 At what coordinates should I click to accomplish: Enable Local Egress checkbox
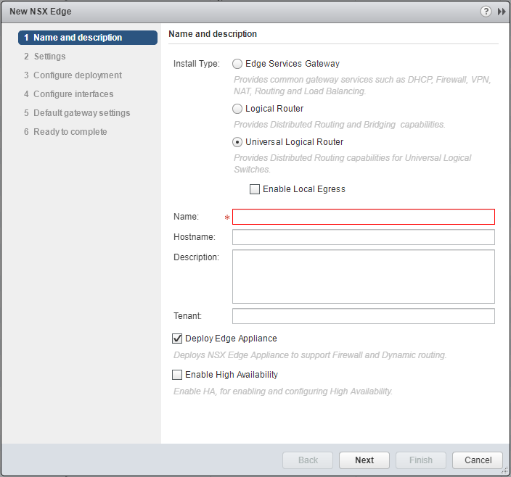click(255, 189)
